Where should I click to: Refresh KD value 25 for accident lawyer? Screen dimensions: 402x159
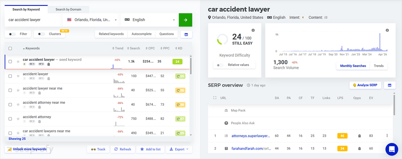tap(180, 76)
